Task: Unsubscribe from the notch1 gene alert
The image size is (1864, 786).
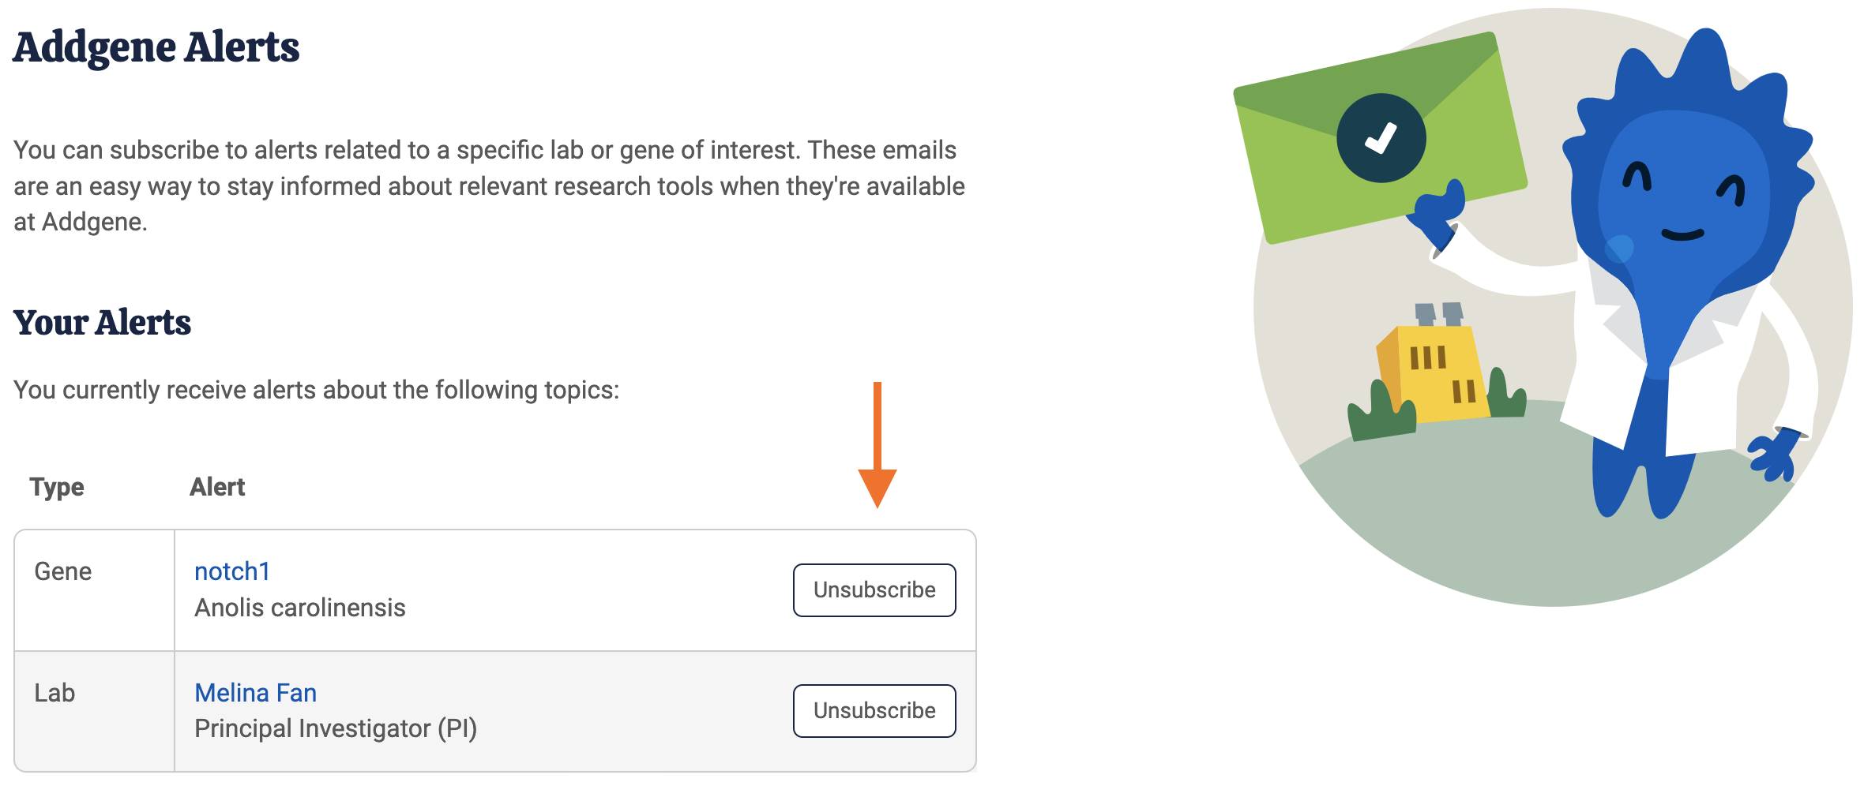Action: point(874,590)
